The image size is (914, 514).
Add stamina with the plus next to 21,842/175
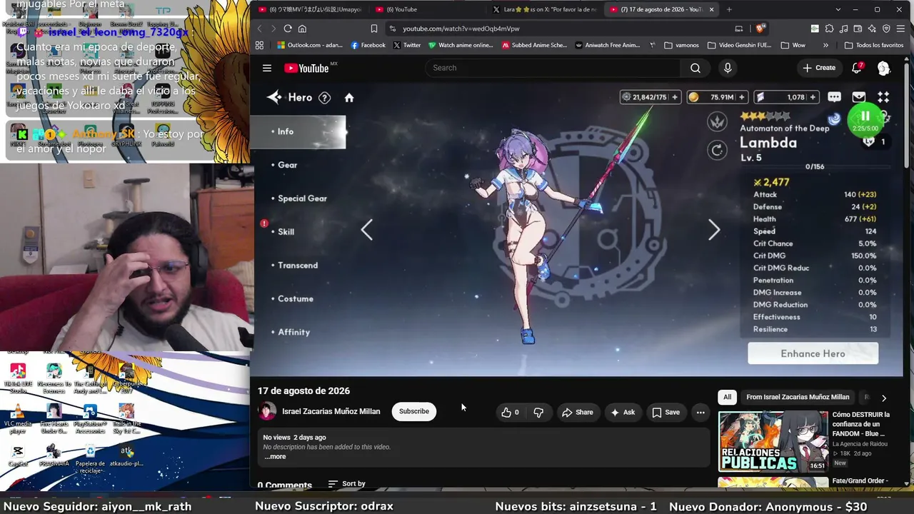point(674,97)
